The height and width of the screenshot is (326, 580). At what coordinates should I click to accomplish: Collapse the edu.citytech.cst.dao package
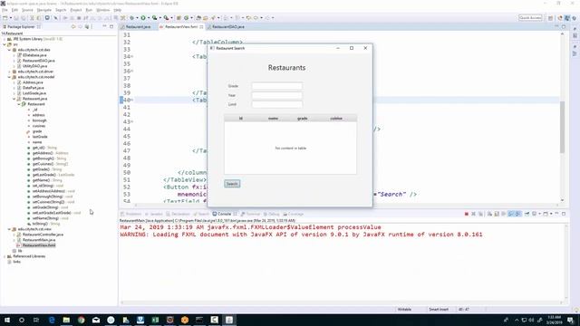click(9, 50)
